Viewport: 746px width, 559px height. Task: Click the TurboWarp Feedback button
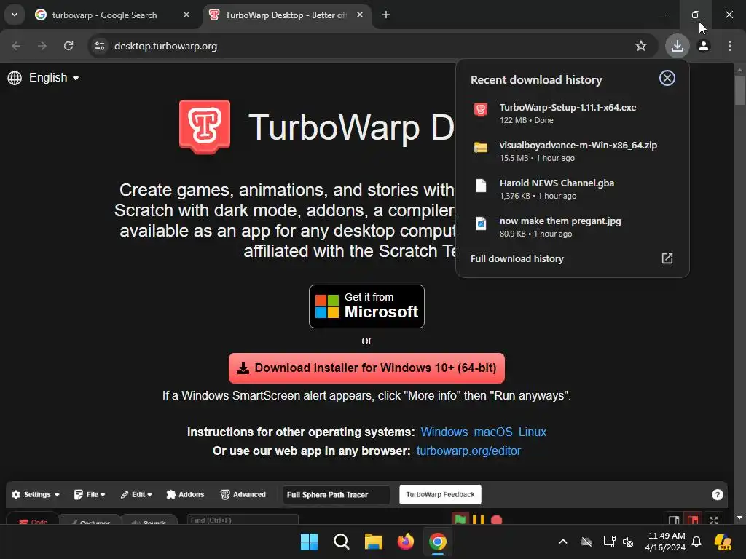tap(440, 494)
